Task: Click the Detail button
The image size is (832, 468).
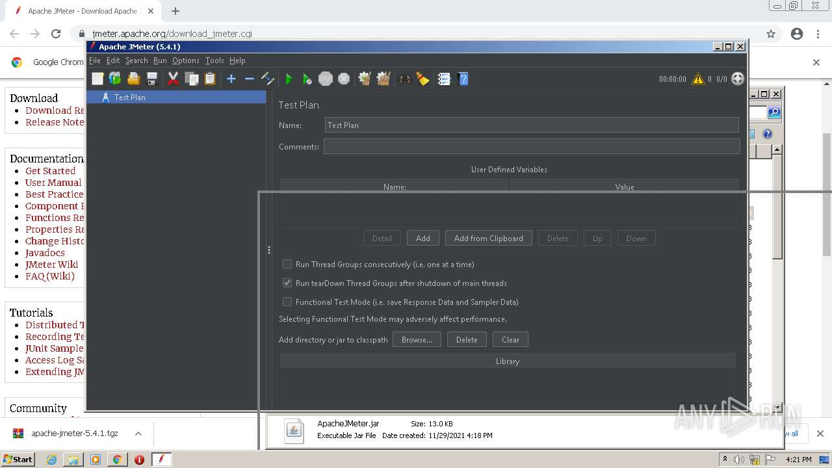Action: (x=382, y=239)
